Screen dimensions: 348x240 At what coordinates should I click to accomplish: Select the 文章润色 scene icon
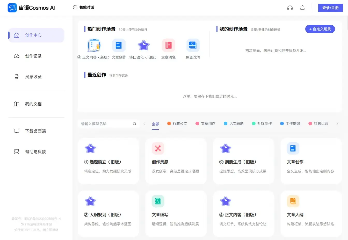168,45
